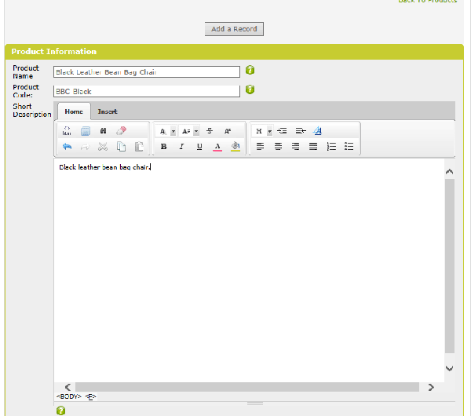
Task: Click the background color paint bucket
Action: coord(235,147)
